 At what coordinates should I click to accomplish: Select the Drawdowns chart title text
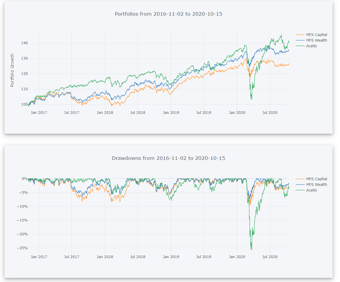(168, 158)
